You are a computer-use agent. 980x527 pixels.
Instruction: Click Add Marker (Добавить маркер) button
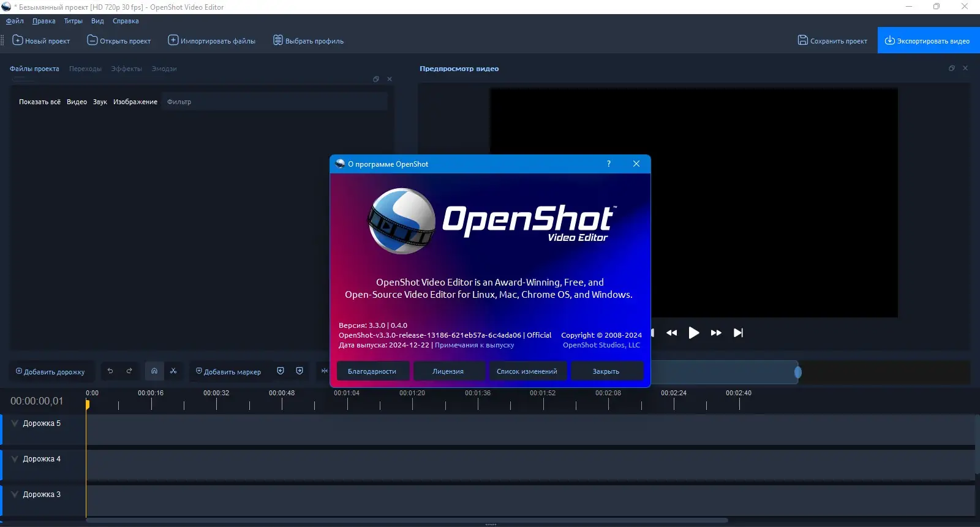[228, 371]
